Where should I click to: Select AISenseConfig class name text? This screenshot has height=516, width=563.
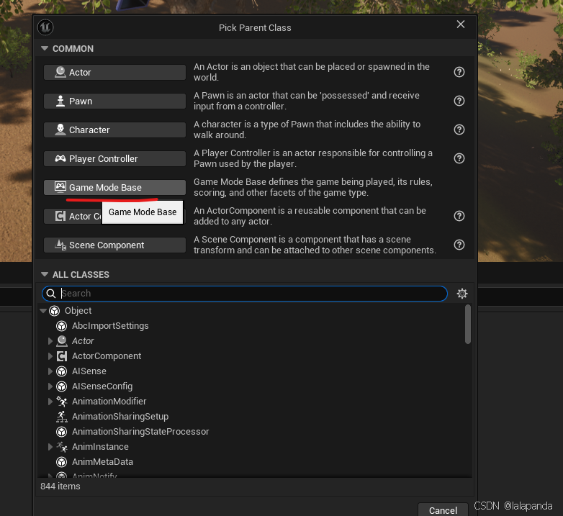(102, 386)
